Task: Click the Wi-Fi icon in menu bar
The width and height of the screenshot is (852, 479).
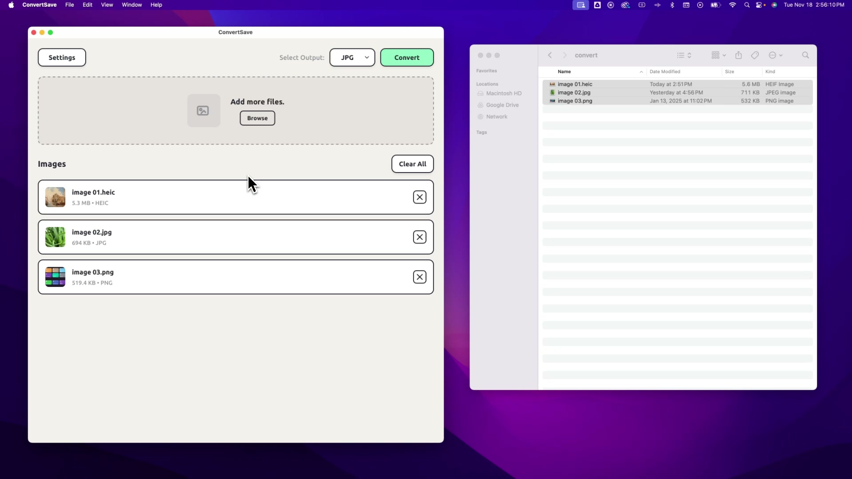Action: coord(733,5)
